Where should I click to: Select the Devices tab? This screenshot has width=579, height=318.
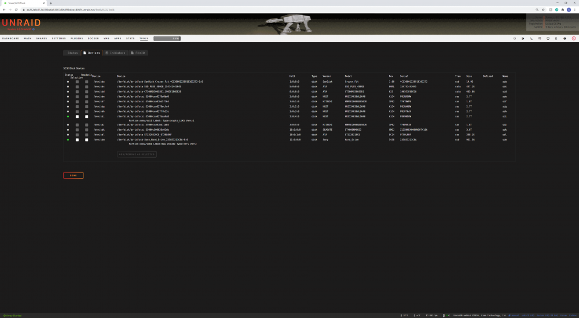click(92, 53)
